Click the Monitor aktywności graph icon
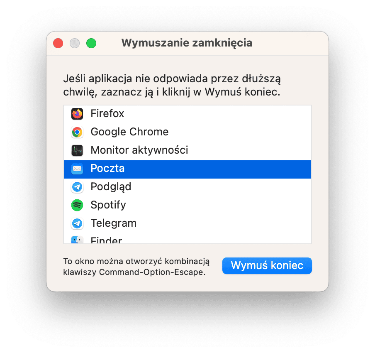375x353 pixels. [x=77, y=150]
